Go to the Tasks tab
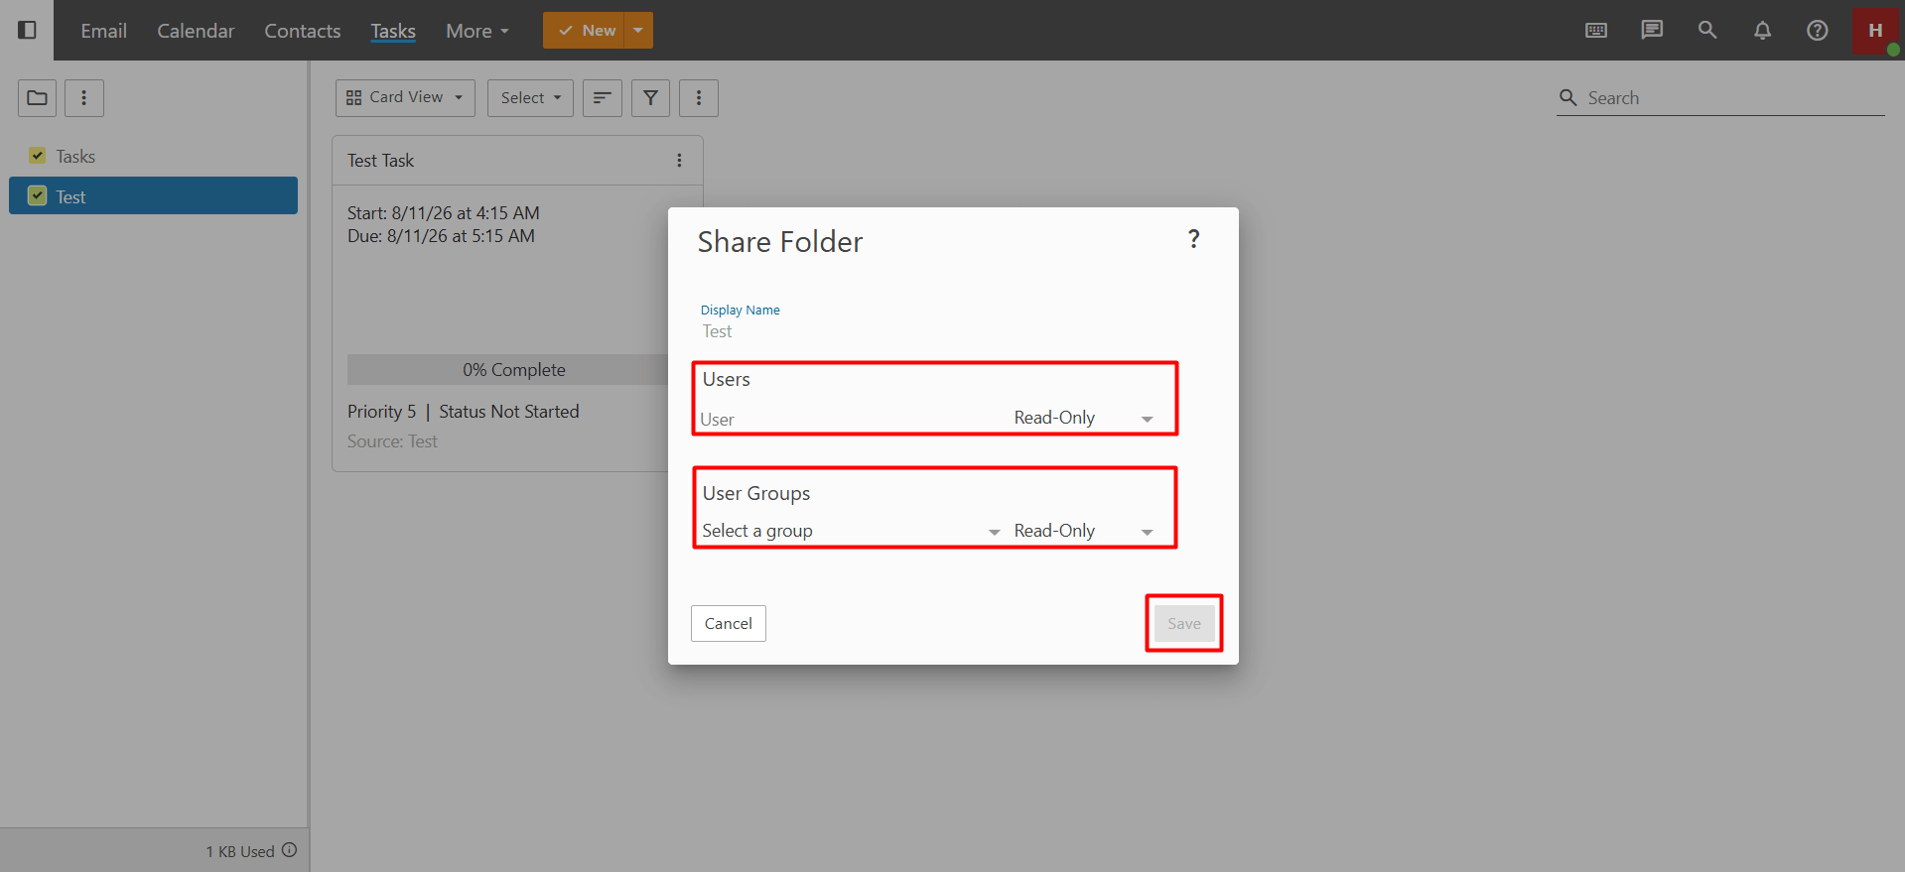The image size is (1905, 872). pyautogui.click(x=393, y=31)
